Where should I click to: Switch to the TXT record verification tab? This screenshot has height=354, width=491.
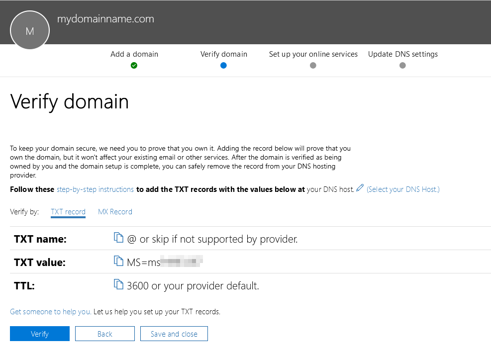point(68,212)
